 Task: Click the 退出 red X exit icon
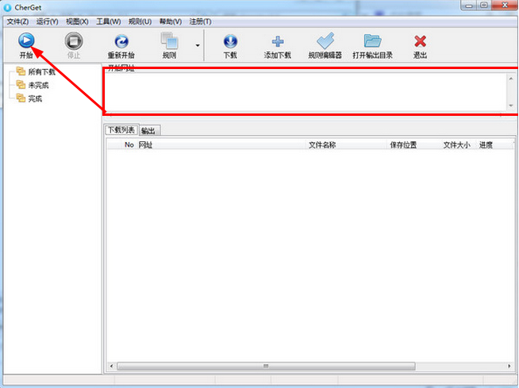[x=420, y=41]
